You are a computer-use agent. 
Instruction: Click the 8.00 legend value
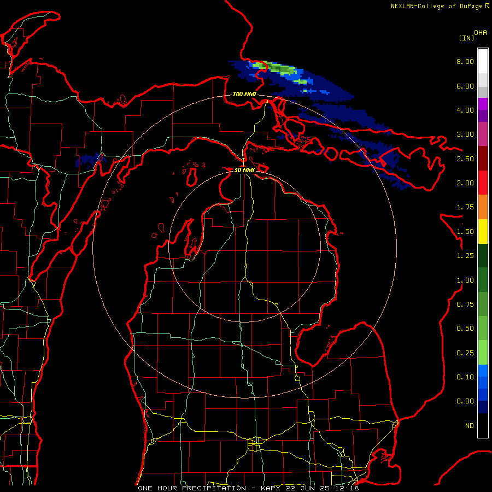pos(465,61)
